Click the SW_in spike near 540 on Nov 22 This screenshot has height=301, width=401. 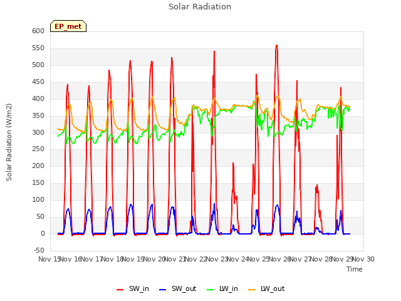click(214, 51)
